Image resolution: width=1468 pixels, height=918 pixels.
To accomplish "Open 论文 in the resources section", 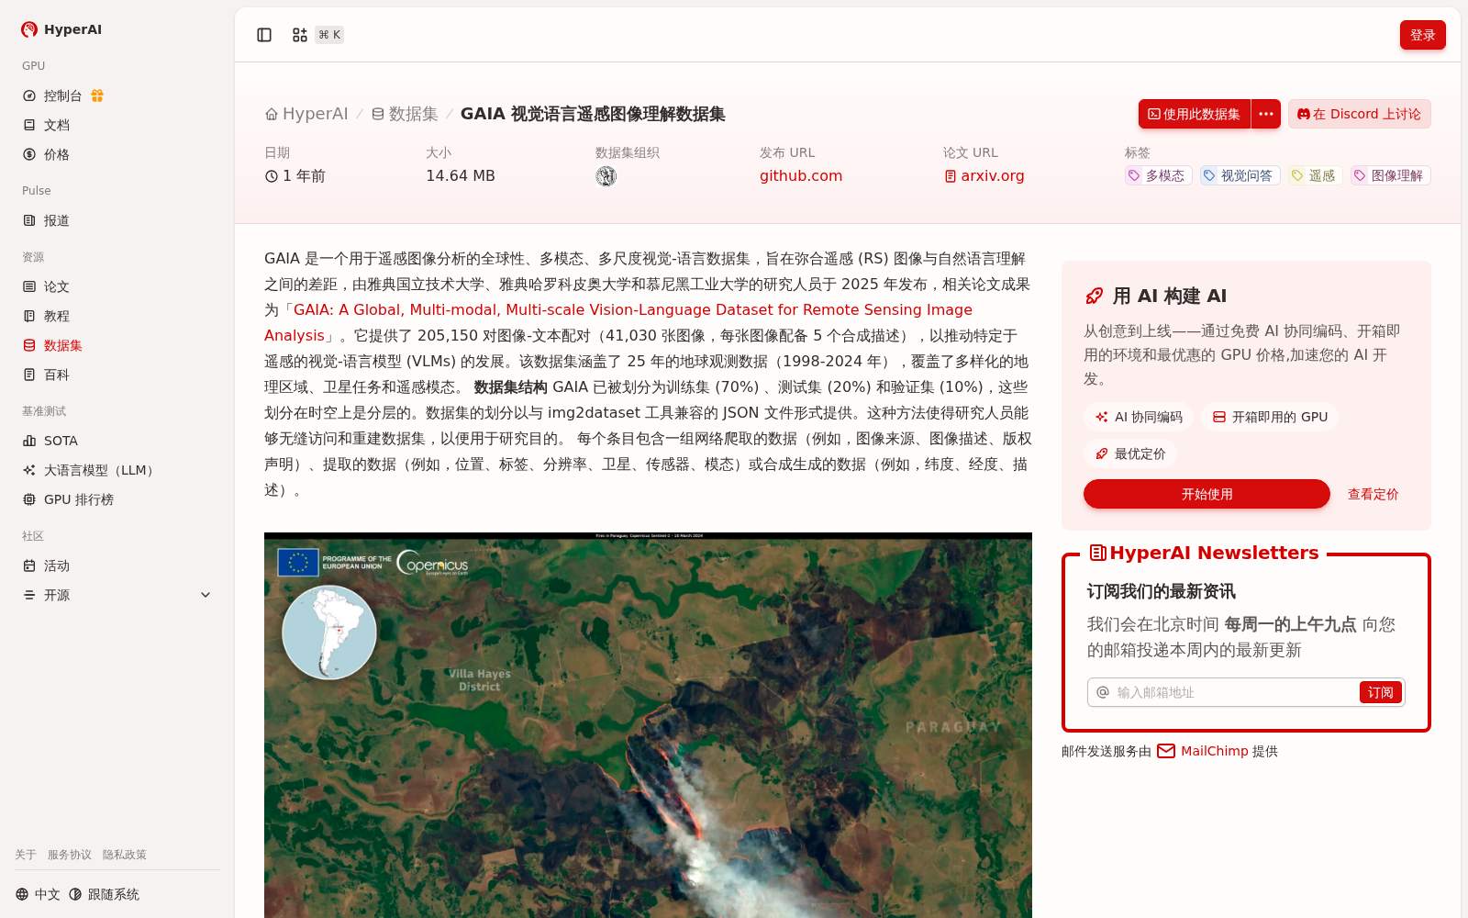I will [117, 286].
